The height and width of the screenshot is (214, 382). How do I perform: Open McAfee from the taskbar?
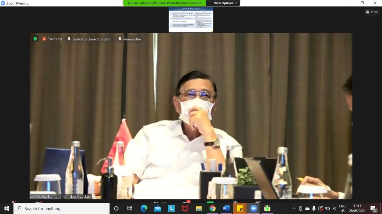click(x=185, y=209)
